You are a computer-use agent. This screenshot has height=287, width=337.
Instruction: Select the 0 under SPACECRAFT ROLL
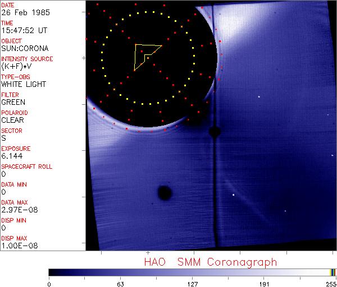3,174
